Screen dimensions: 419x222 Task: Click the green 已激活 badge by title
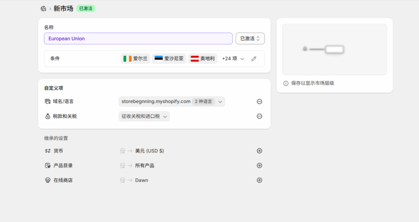[86, 9]
